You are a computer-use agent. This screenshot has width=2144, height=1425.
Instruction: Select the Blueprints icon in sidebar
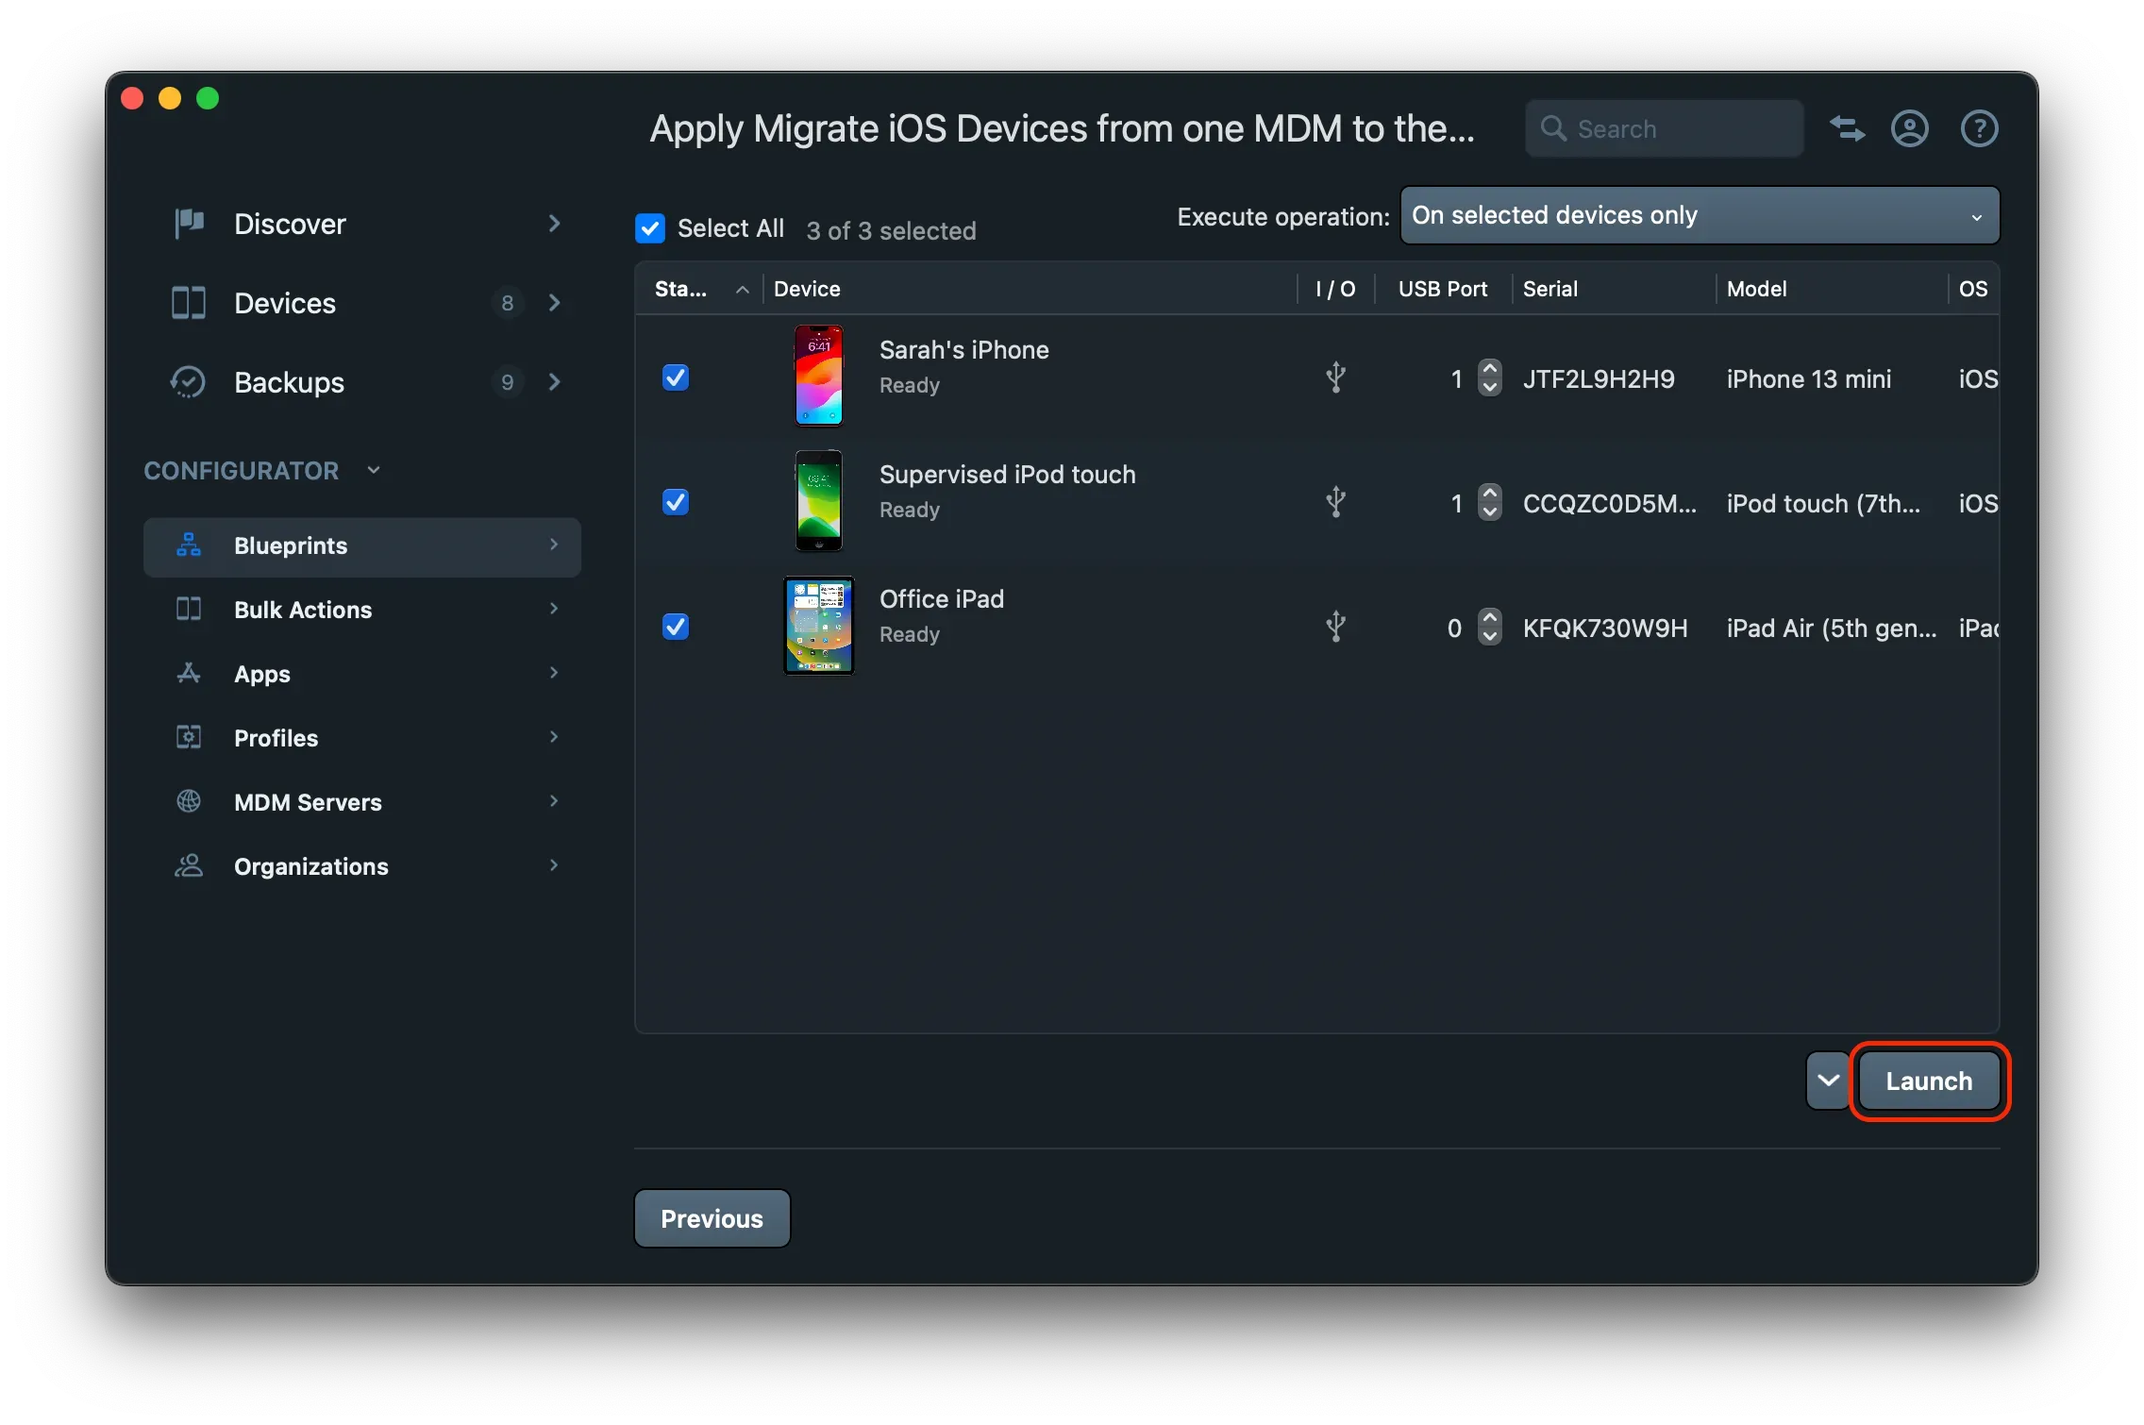[188, 545]
